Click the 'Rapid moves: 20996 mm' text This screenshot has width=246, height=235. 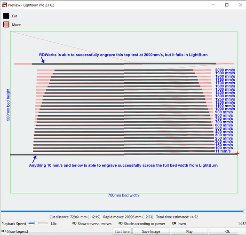pyautogui.click(x=128, y=217)
